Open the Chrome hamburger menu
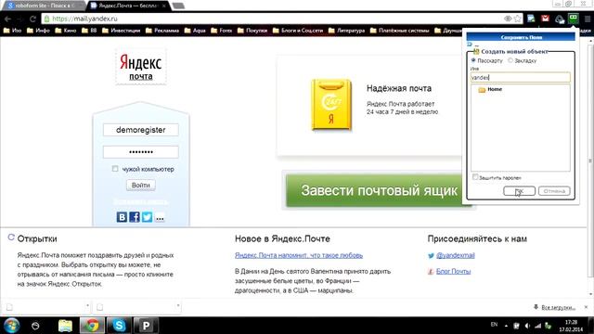The image size is (594, 334). pos(588,19)
